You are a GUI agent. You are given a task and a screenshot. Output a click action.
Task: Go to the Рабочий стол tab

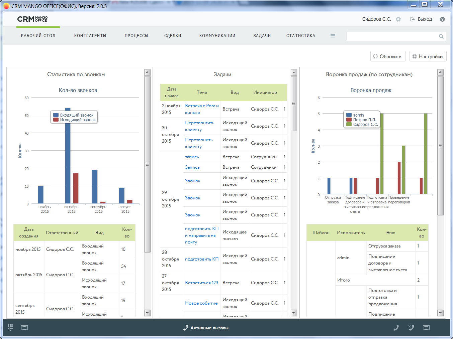38,36
